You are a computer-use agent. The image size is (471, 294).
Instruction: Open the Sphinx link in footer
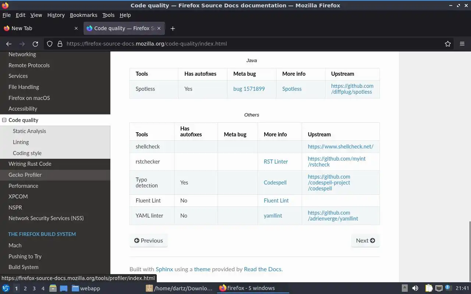[164, 269]
